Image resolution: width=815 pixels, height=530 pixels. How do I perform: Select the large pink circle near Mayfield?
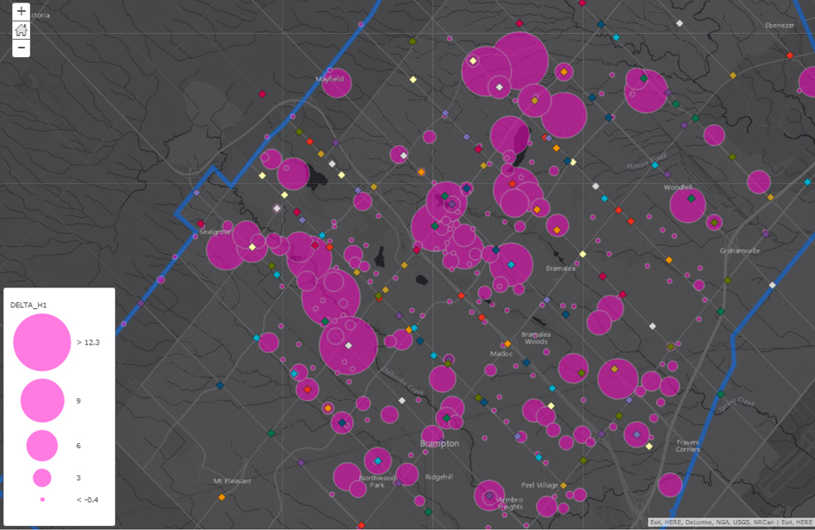click(x=335, y=83)
